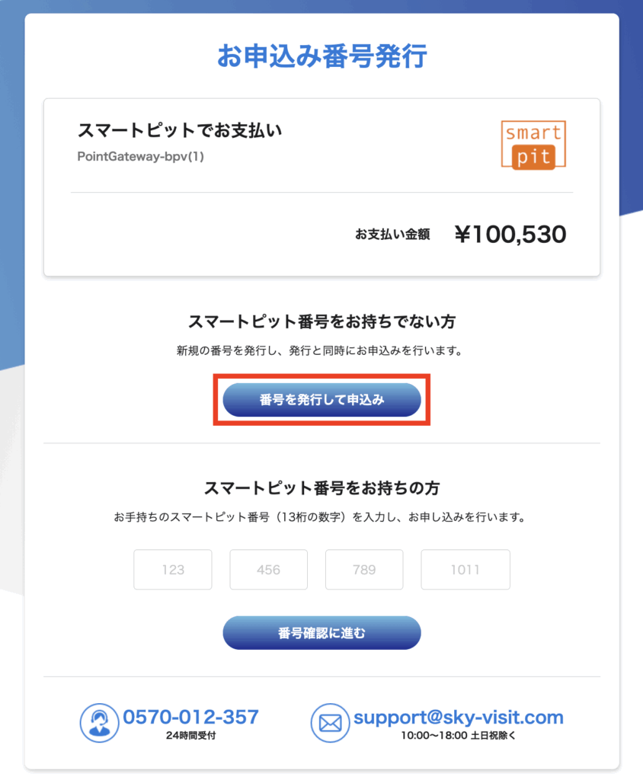Click the email envelope icon

(x=330, y=723)
